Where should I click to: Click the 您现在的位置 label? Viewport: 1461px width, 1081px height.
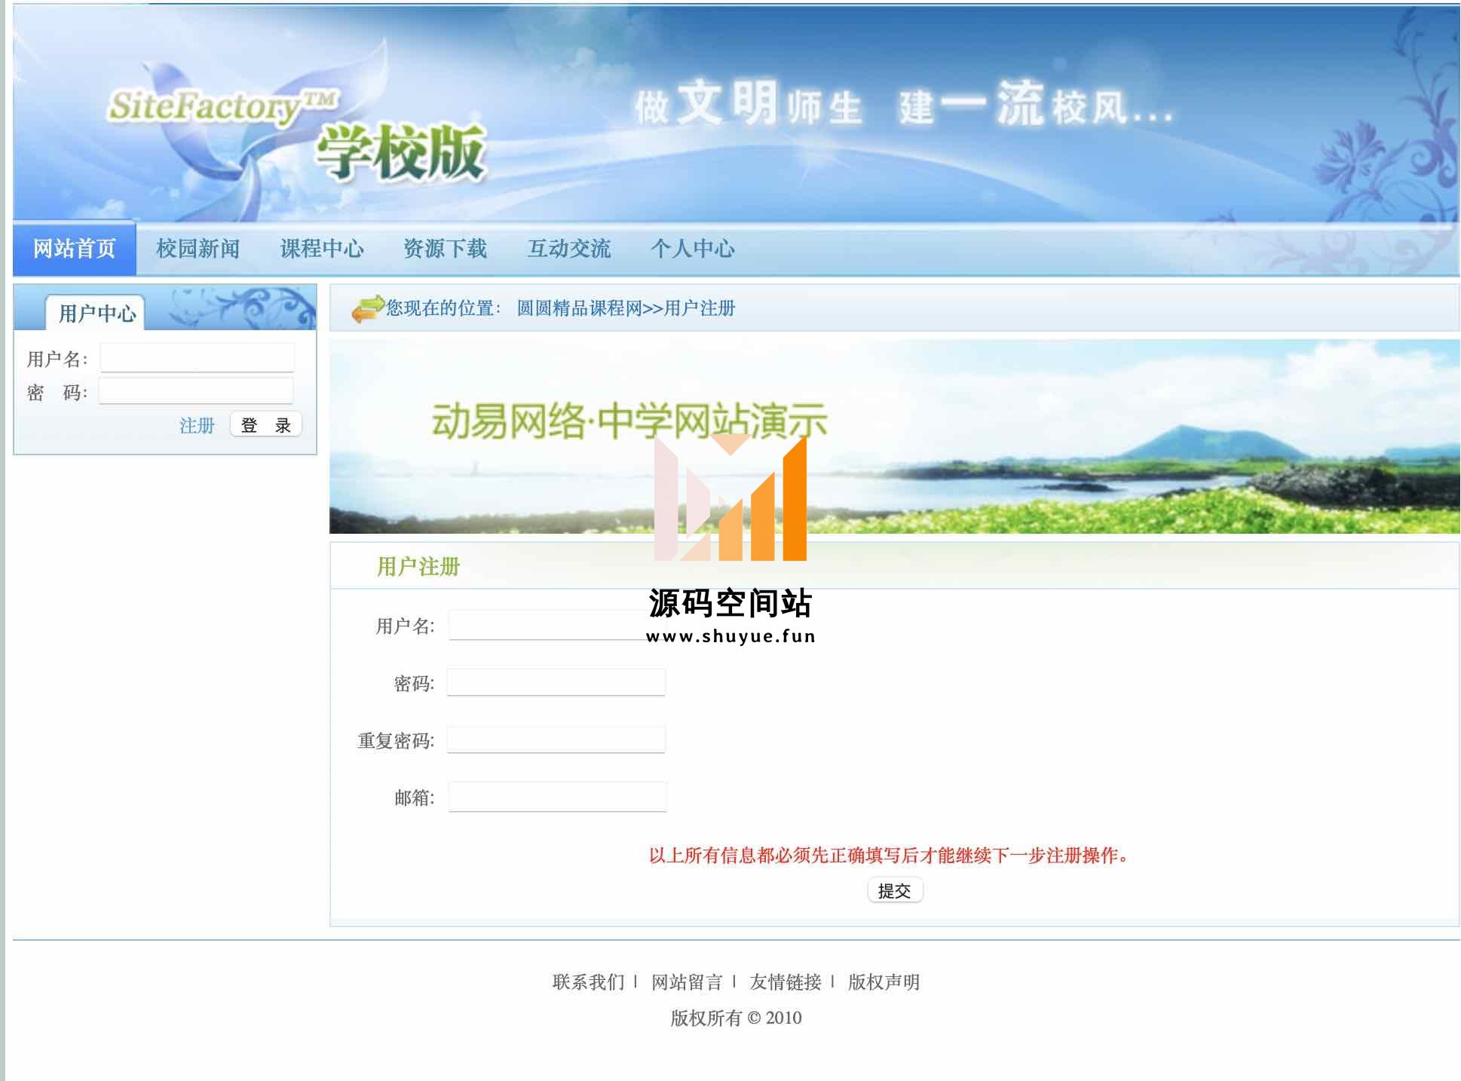442,308
